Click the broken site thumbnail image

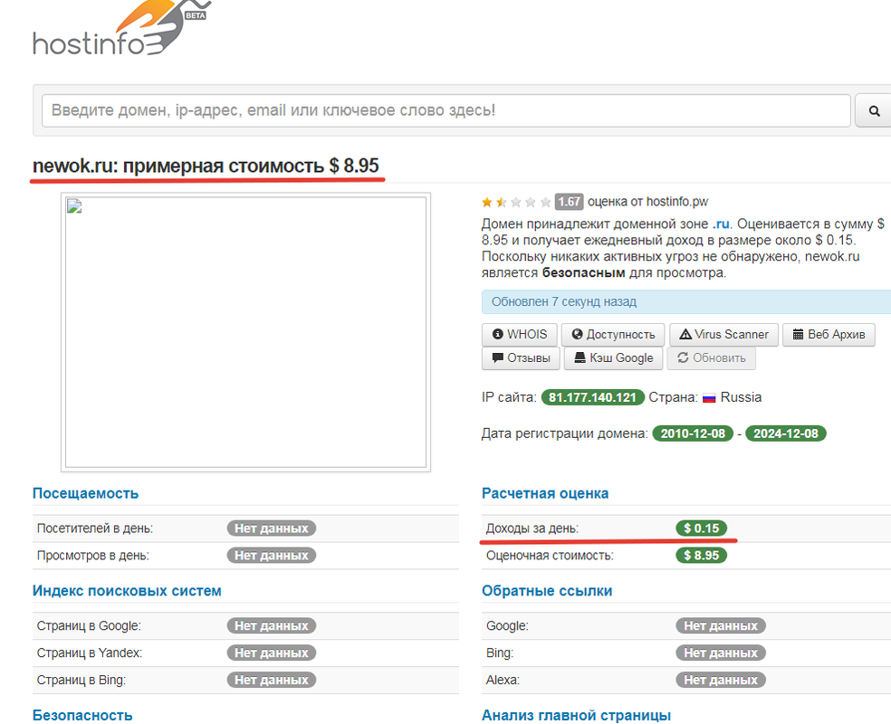click(245, 332)
